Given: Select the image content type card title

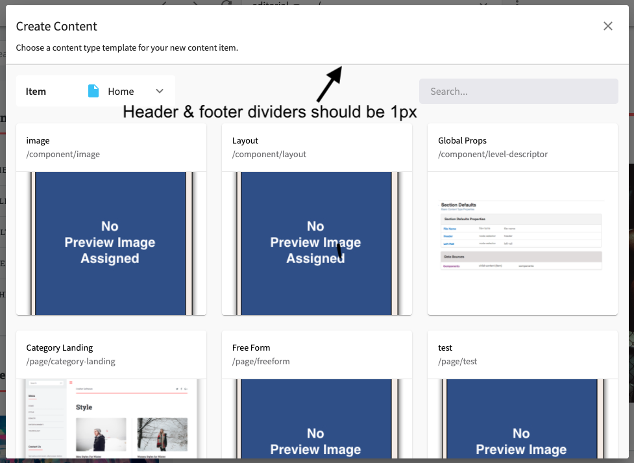Looking at the screenshot, I should (38, 140).
